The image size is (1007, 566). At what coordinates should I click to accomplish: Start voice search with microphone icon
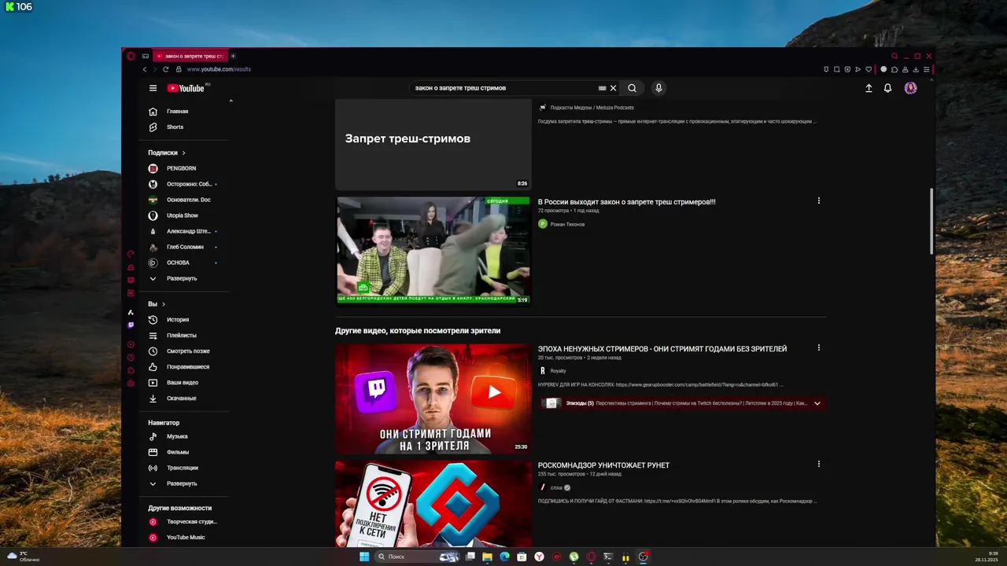658,88
